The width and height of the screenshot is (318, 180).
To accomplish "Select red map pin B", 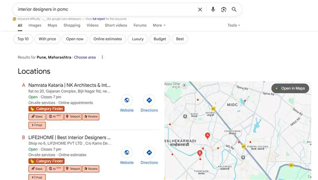I will click(200, 153).
